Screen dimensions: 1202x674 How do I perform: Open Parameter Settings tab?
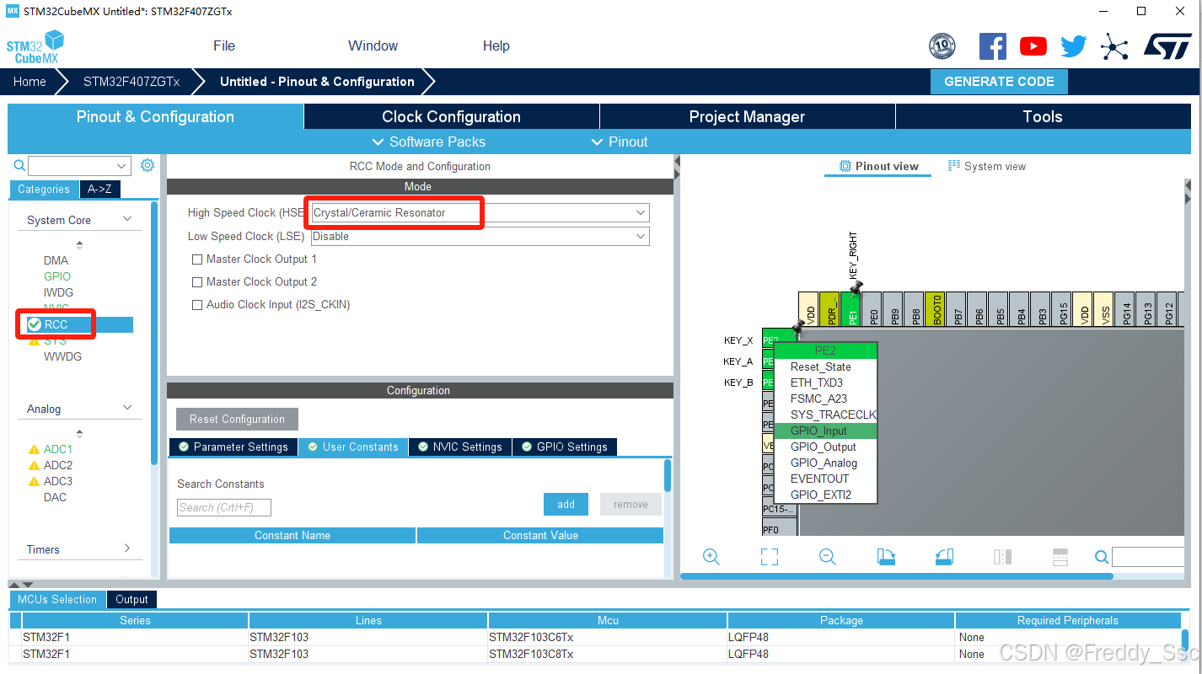(x=233, y=447)
